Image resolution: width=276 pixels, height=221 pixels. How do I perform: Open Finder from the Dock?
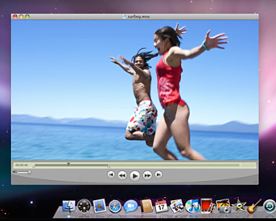click(x=69, y=206)
